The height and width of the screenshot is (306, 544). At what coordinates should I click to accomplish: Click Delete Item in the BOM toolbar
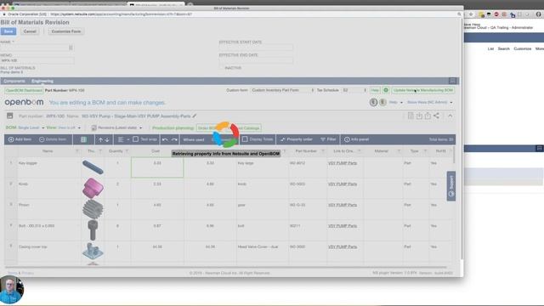(53, 139)
